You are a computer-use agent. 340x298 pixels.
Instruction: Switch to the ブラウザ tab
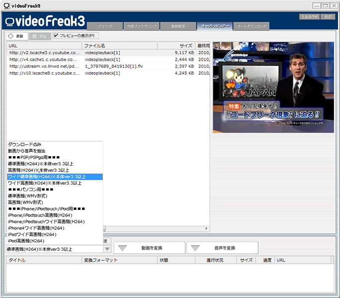(x=104, y=25)
